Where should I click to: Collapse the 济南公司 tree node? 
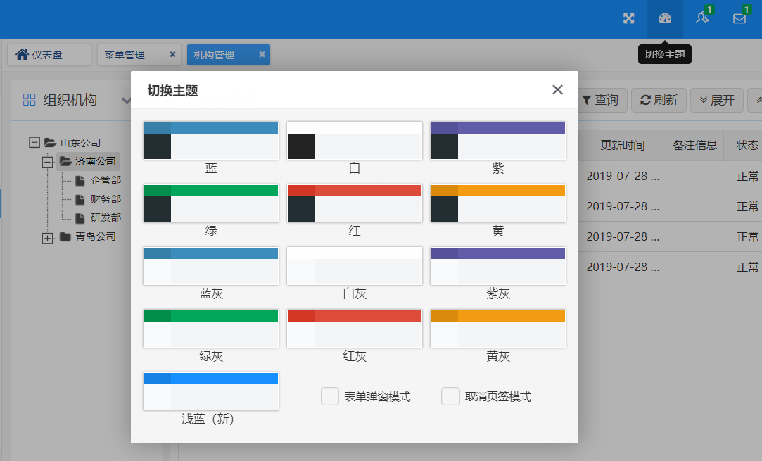point(48,161)
